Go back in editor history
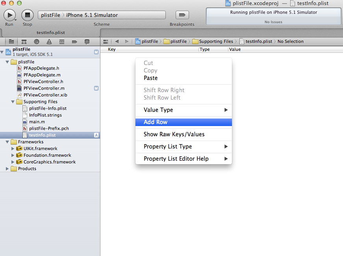343x256 pixels. coord(117,41)
